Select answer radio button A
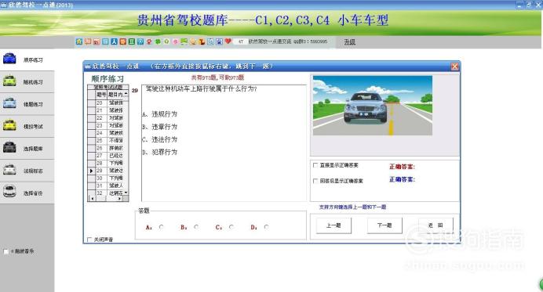Image resolution: width=543 pixels, height=292 pixels. click(x=161, y=227)
